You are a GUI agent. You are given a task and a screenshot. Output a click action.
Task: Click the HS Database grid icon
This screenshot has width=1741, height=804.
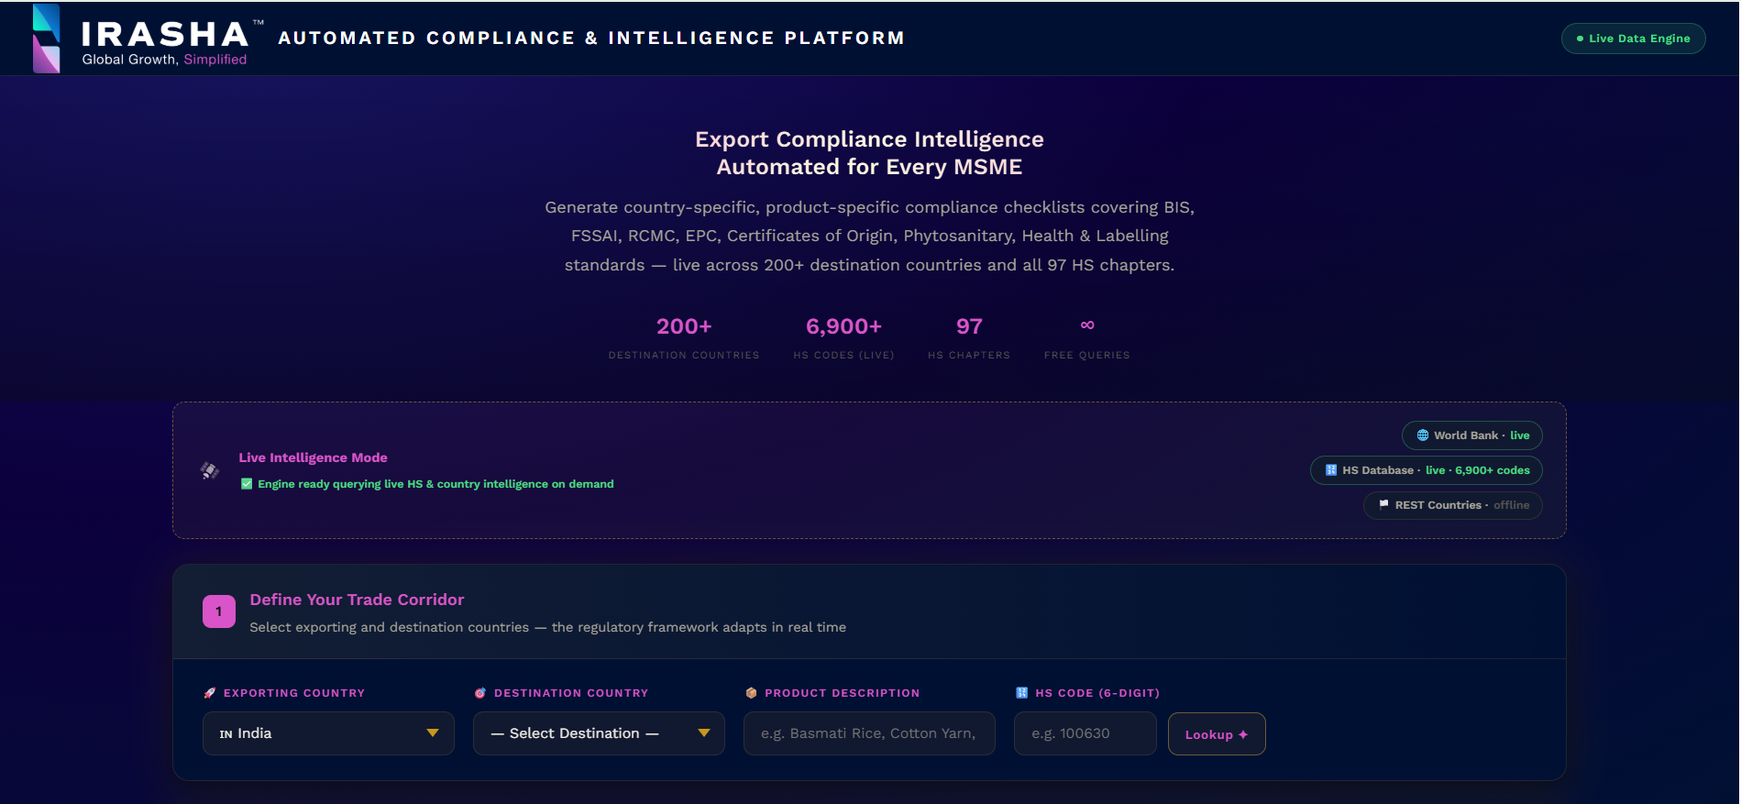coord(1331,470)
